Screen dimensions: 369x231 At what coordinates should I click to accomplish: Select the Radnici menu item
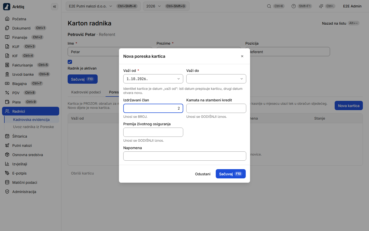tap(30, 111)
